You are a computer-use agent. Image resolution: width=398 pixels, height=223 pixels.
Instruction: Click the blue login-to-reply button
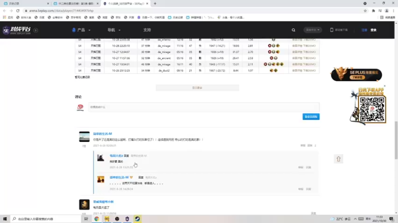click(x=311, y=116)
